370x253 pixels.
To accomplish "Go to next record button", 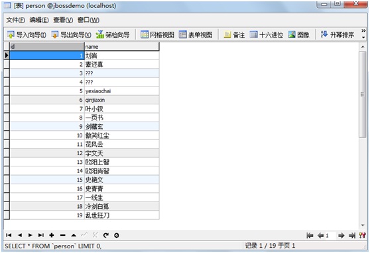I will (31, 235).
